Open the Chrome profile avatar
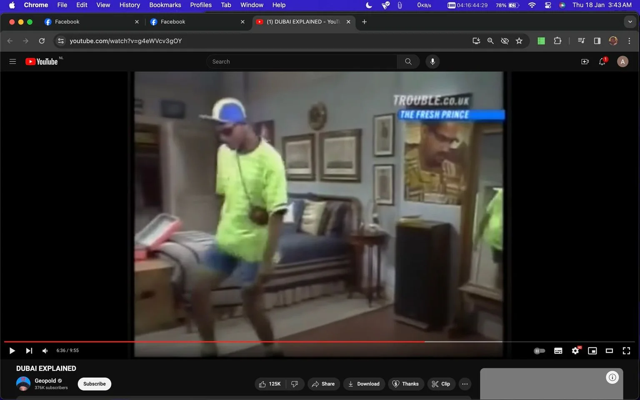Viewport: 640px width, 400px height. tap(613, 41)
